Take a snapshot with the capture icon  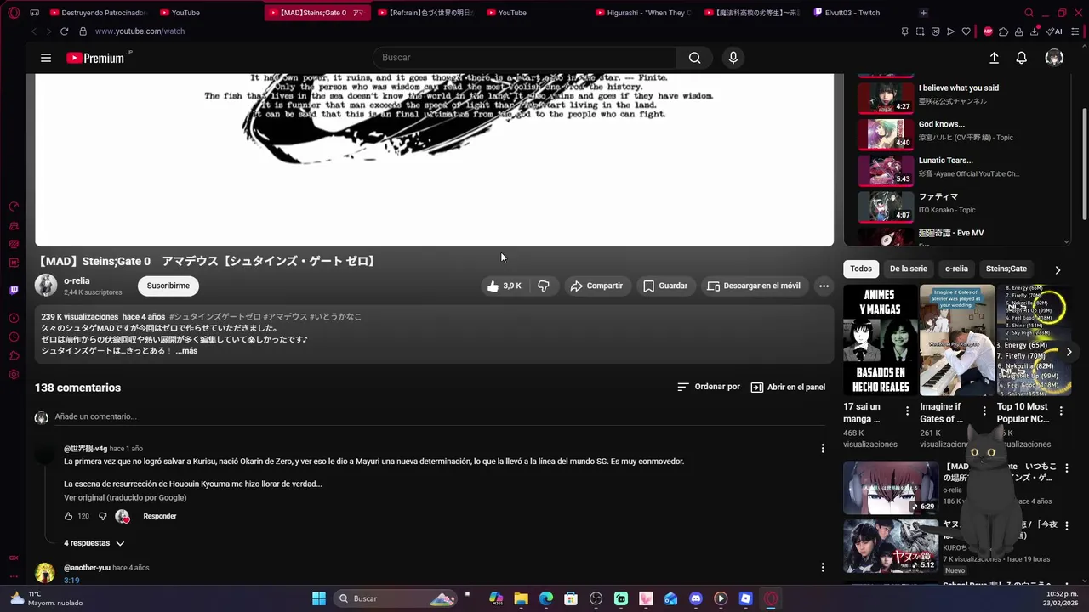[920, 31]
